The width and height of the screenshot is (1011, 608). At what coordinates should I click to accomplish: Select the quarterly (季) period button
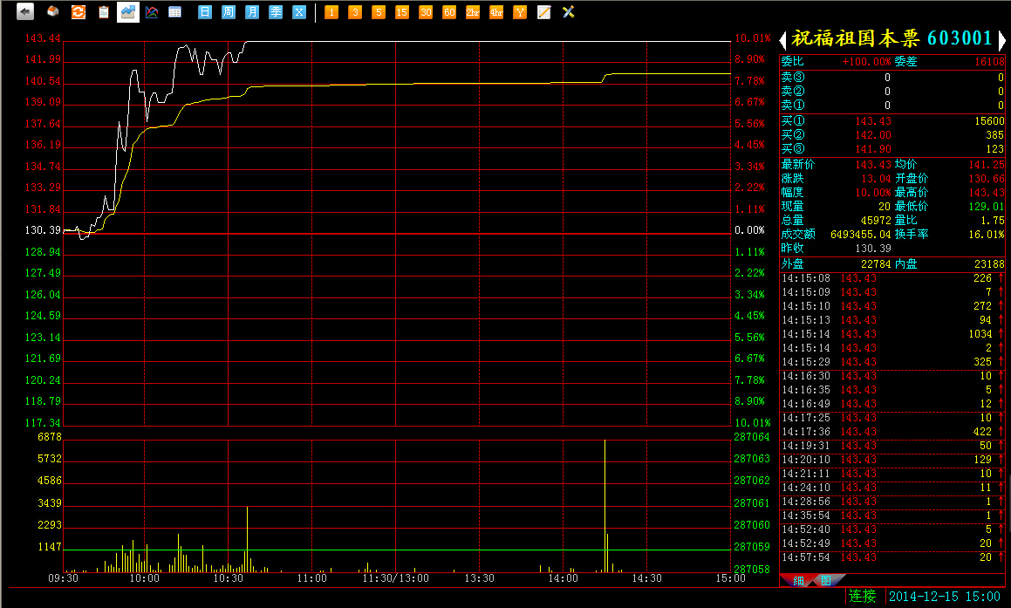[276, 12]
